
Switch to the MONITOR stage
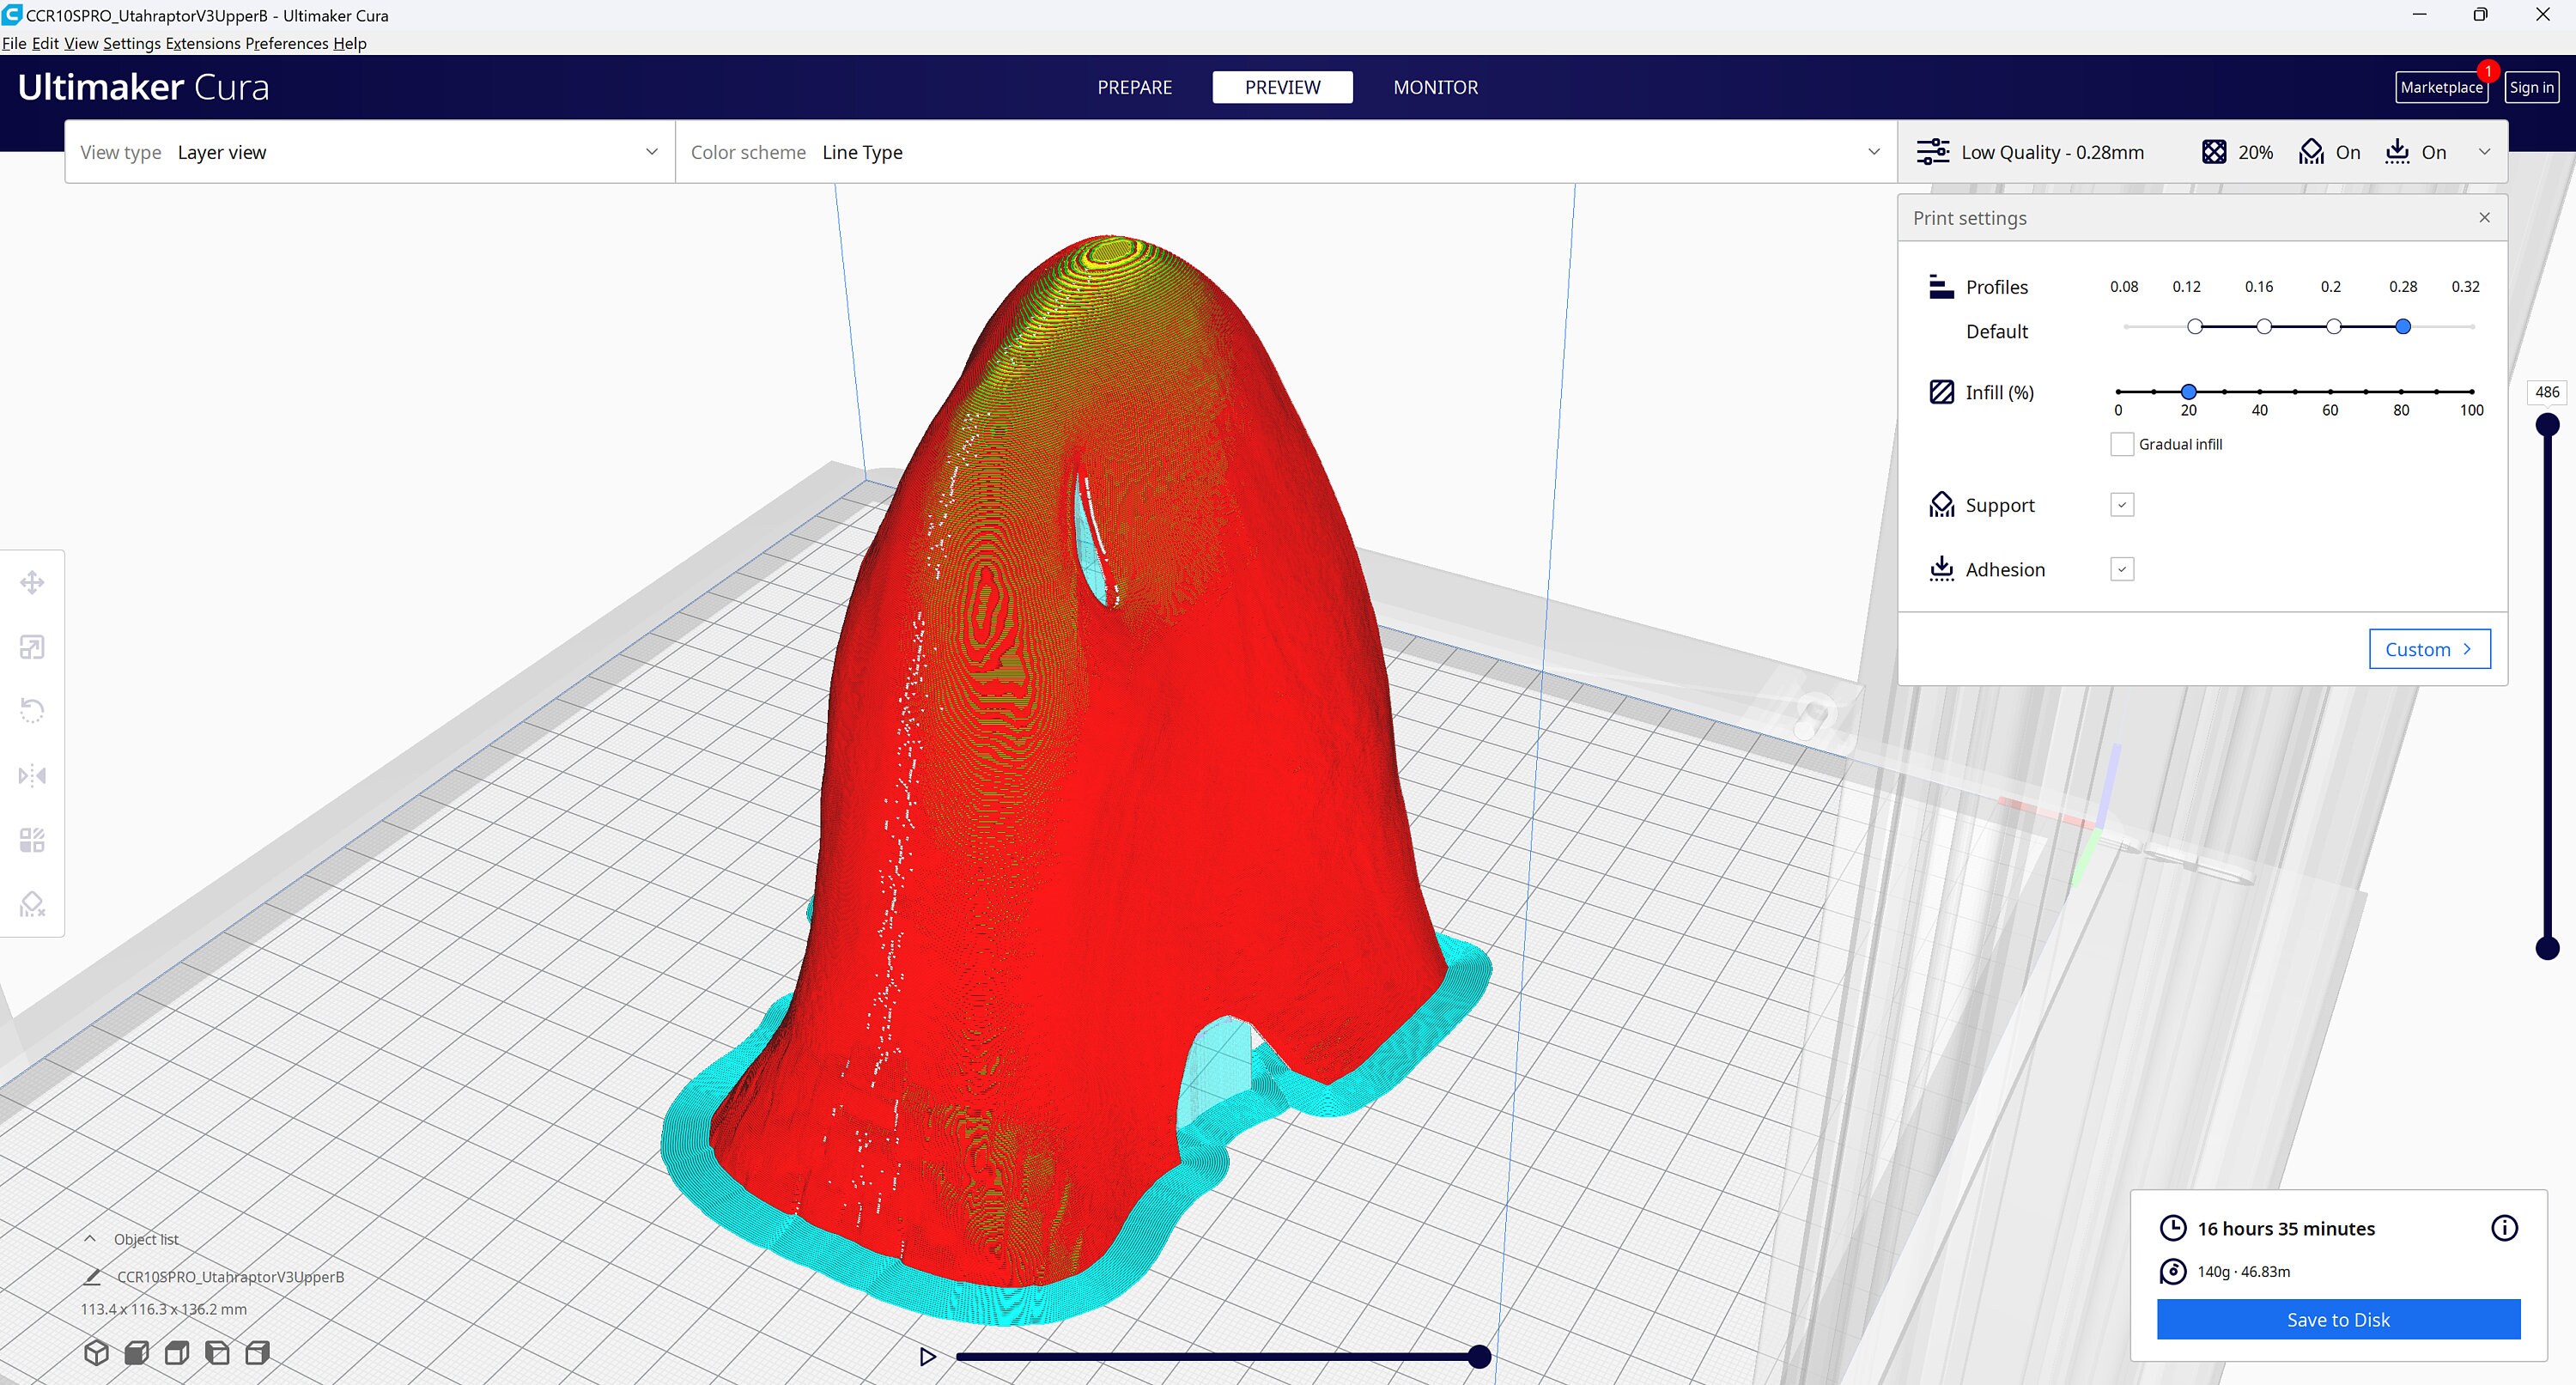coord(1435,87)
